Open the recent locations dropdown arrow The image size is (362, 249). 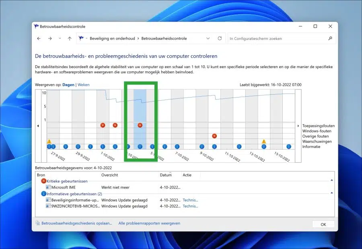pos(60,38)
